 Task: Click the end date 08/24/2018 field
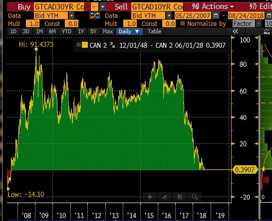click(247, 16)
